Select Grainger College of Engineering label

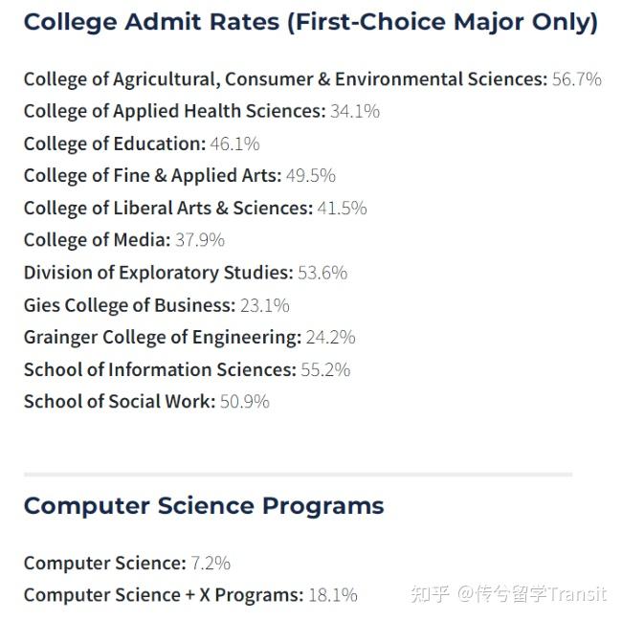pos(162,337)
